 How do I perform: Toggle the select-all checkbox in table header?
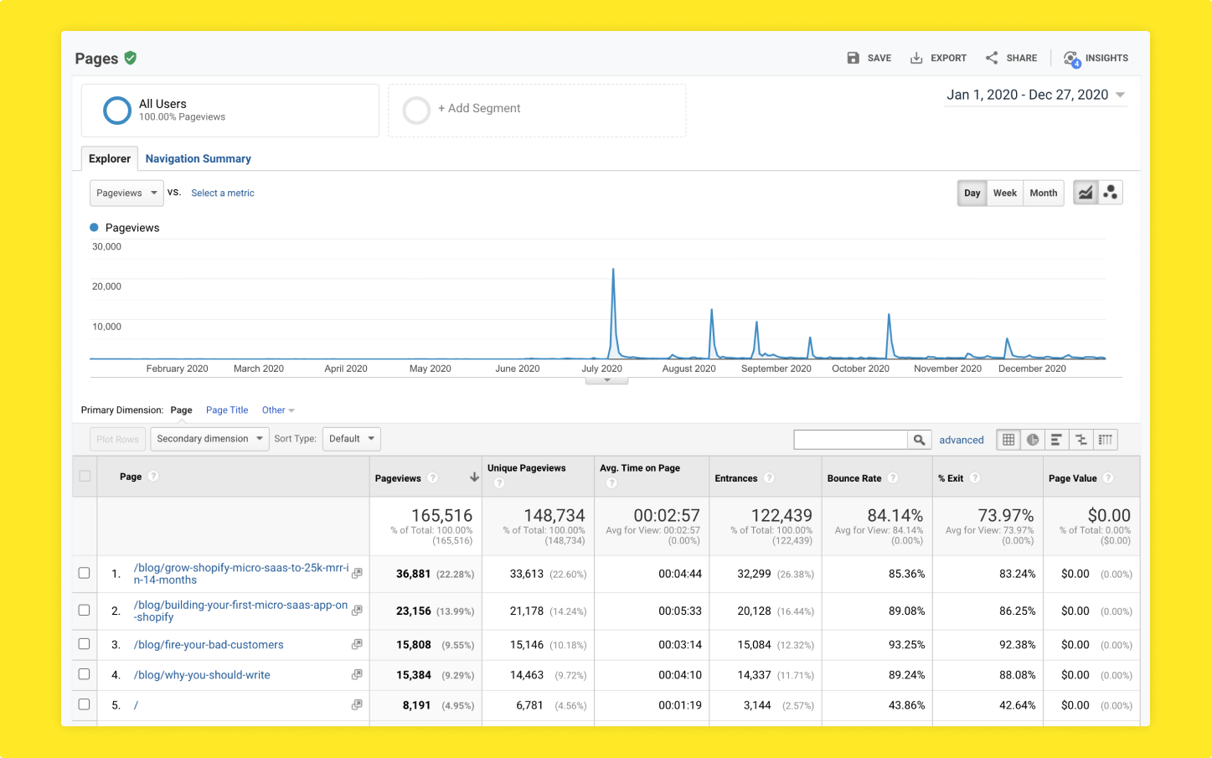(85, 476)
